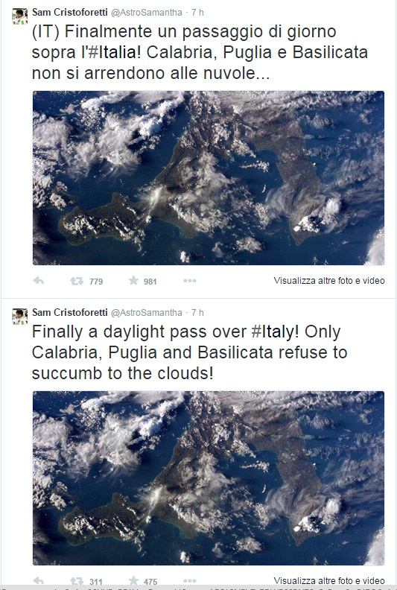Reply to the English daylight pass tweet
The height and width of the screenshot is (590, 397).
pos(39,580)
